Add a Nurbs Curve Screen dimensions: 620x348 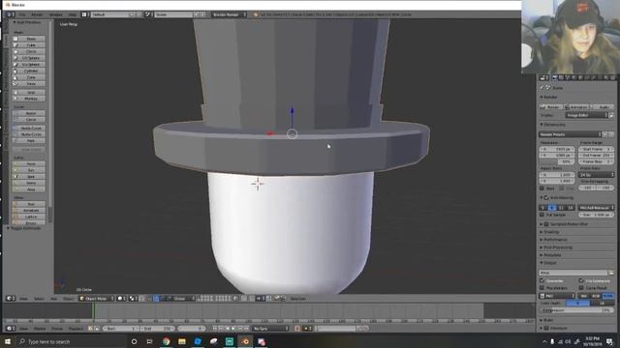[x=28, y=128]
